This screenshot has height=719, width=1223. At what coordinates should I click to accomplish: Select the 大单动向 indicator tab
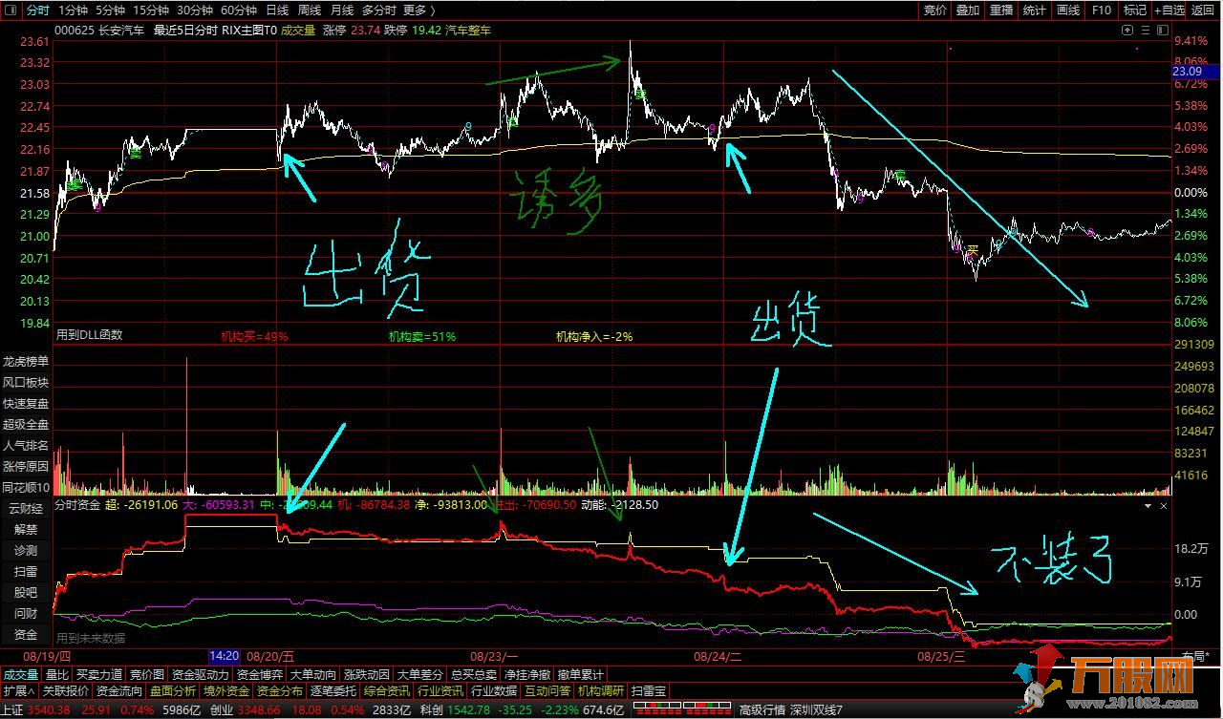coord(313,675)
